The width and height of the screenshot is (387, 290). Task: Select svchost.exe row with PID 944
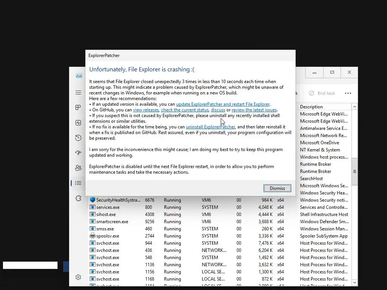(220, 243)
